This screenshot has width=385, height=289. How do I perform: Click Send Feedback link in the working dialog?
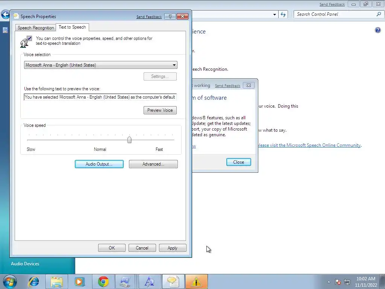click(x=227, y=86)
